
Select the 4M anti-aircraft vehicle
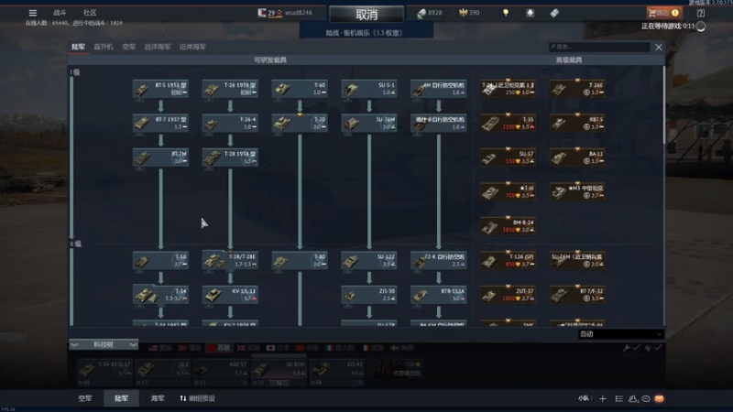[x=439, y=89]
